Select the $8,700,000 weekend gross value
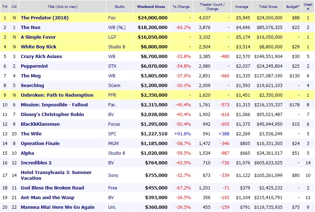Image resolution: width=315 pixels, height=212 pixels. click(x=154, y=57)
